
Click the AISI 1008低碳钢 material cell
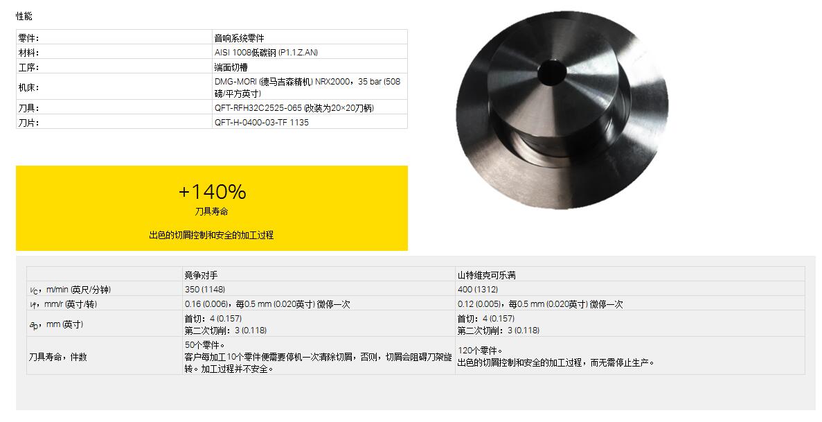[310, 52]
